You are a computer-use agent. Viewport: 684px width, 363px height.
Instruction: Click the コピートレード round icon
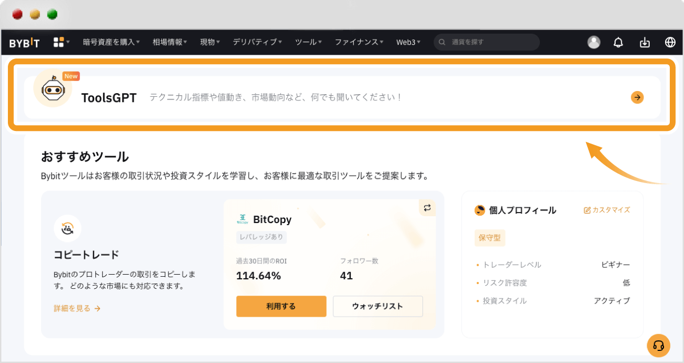tap(67, 228)
